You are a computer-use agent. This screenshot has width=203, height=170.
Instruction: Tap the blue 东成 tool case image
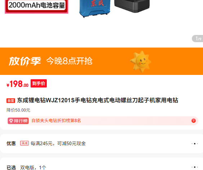coord(95,8)
